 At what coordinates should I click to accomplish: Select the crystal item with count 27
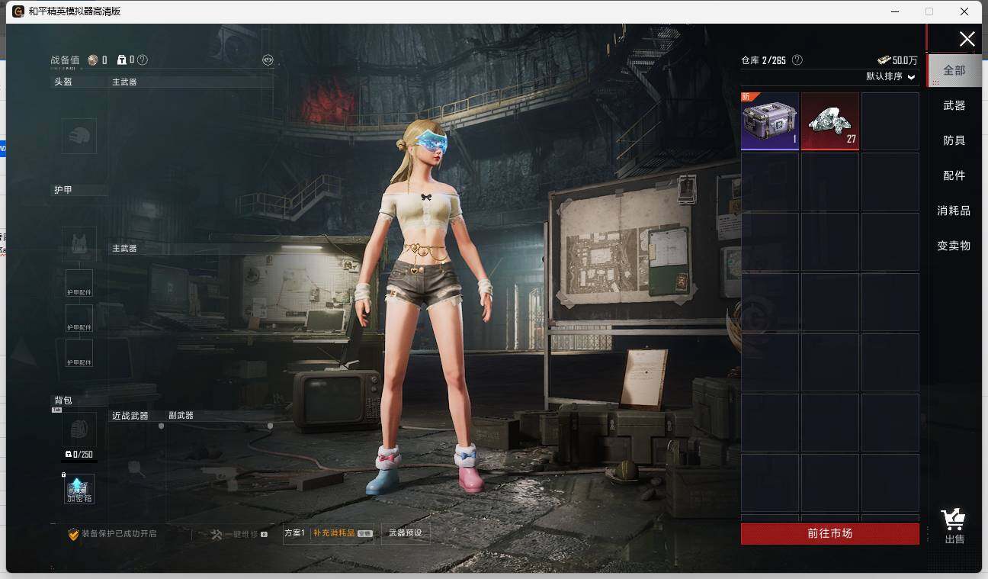pos(830,121)
